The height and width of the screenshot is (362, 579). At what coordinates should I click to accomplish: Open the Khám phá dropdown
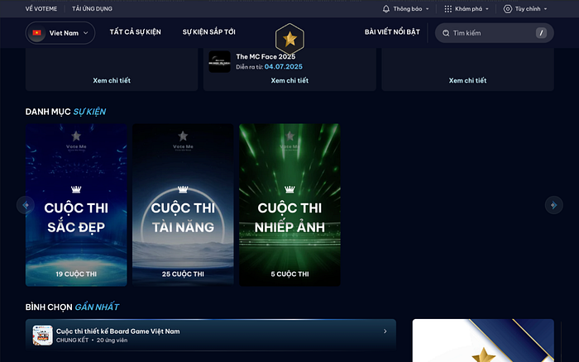(x=467, y=9)
